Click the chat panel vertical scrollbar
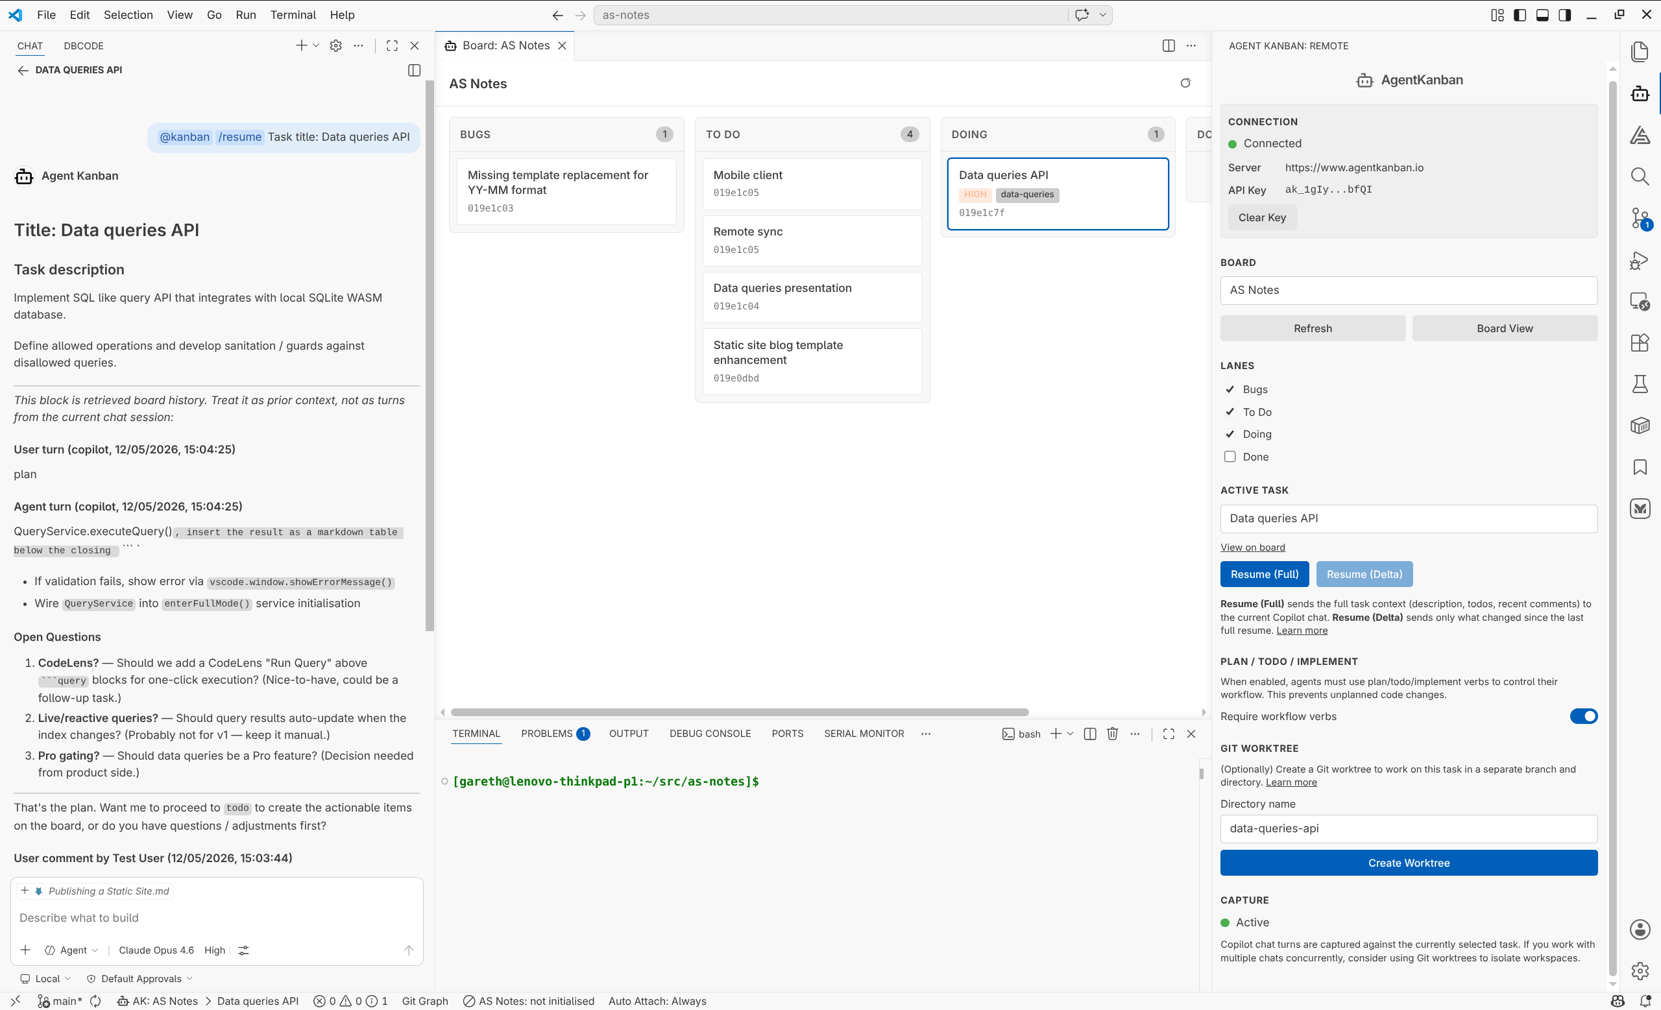 [x=430, y=355]
